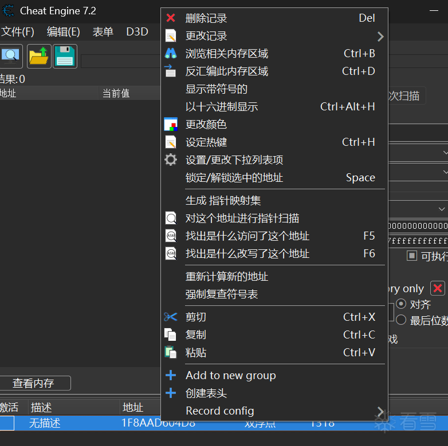
Task: Click the F6 find writes ASM icon
Action: tap(171, 254)
